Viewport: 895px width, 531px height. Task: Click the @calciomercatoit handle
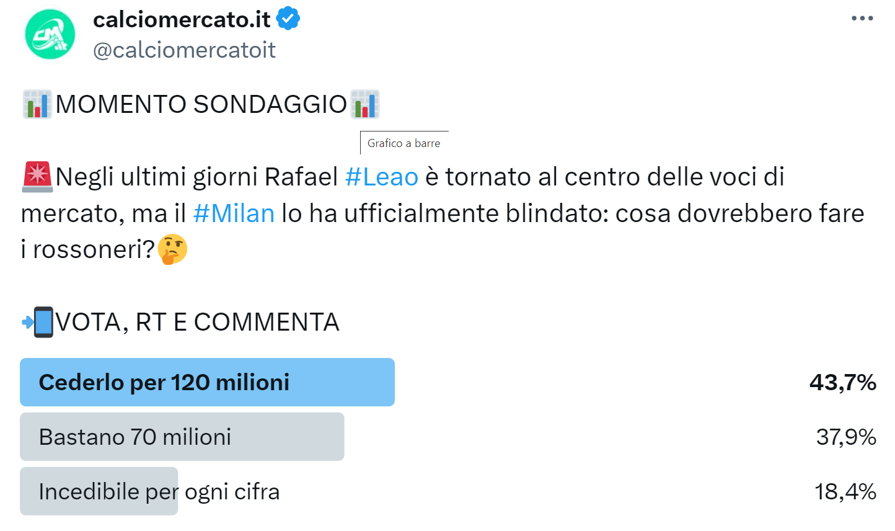click(x=183, y=50)
